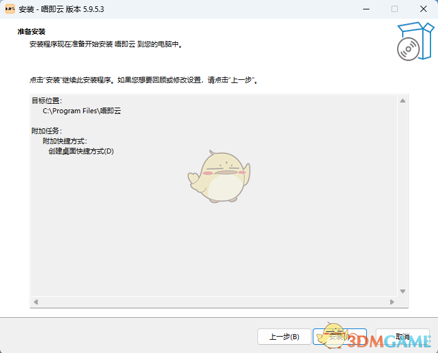Click the 附加快捷方式 line
The height and width of the screenshot is (353, 438).
tap(65, 141)
